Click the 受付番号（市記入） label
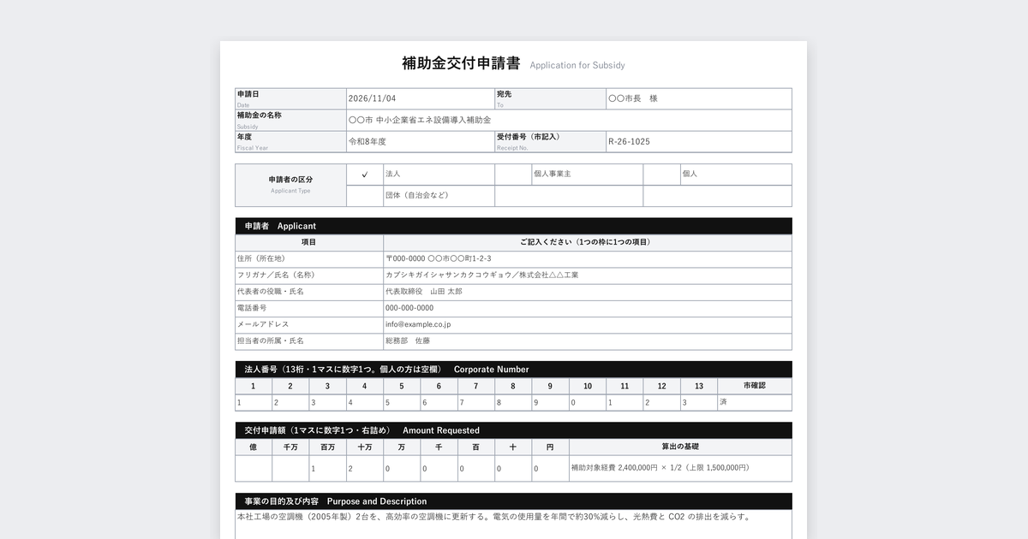Screen dimensions: 1028x539 pyautogui.click(x=529, y=137)
